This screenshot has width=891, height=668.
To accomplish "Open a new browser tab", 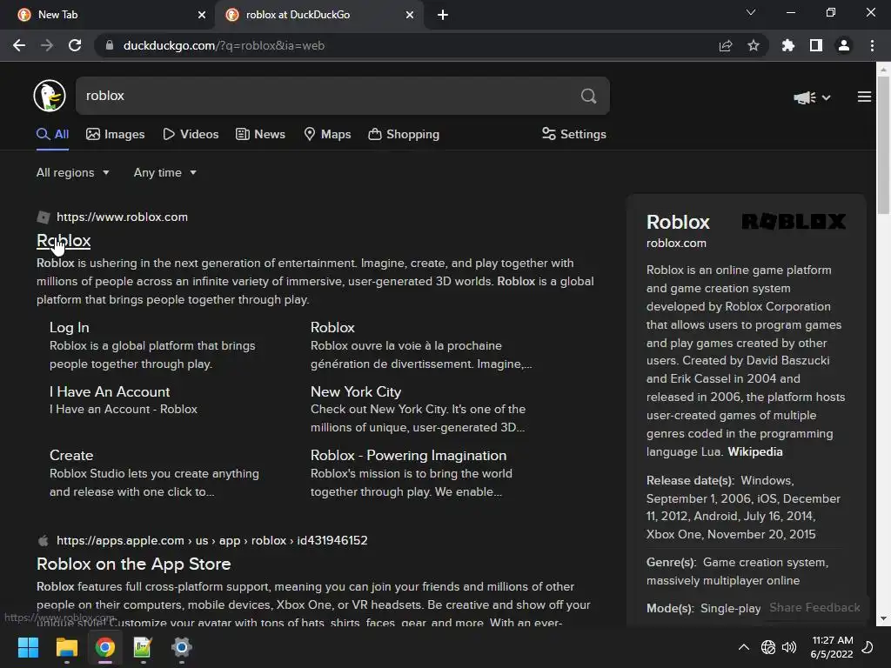I will coord(443,15).
